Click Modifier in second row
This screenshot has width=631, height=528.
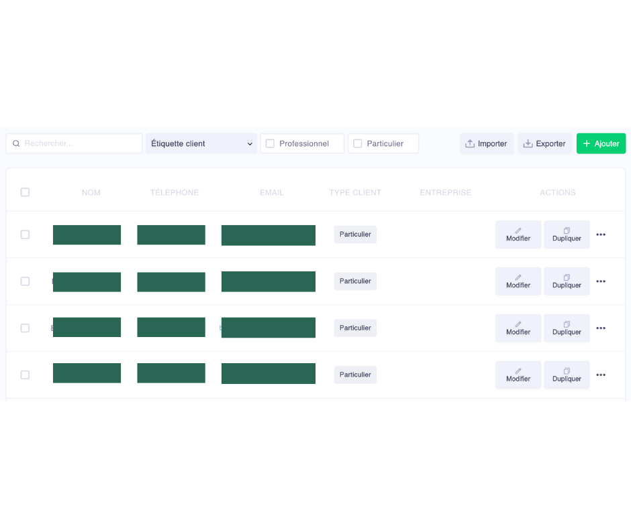[518, 281]
